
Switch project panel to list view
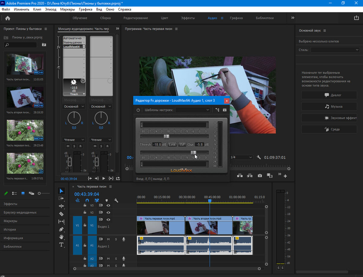tap(14, 193)
